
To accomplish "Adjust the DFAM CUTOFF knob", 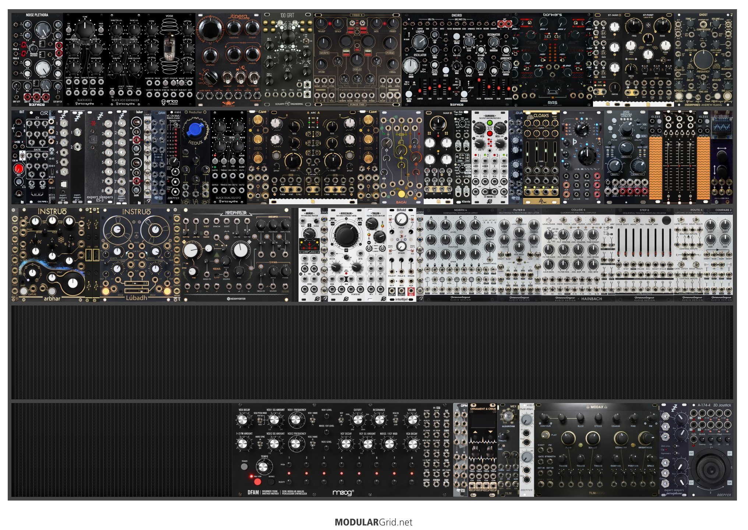I will pyautogui.click(x=358, y=420).
